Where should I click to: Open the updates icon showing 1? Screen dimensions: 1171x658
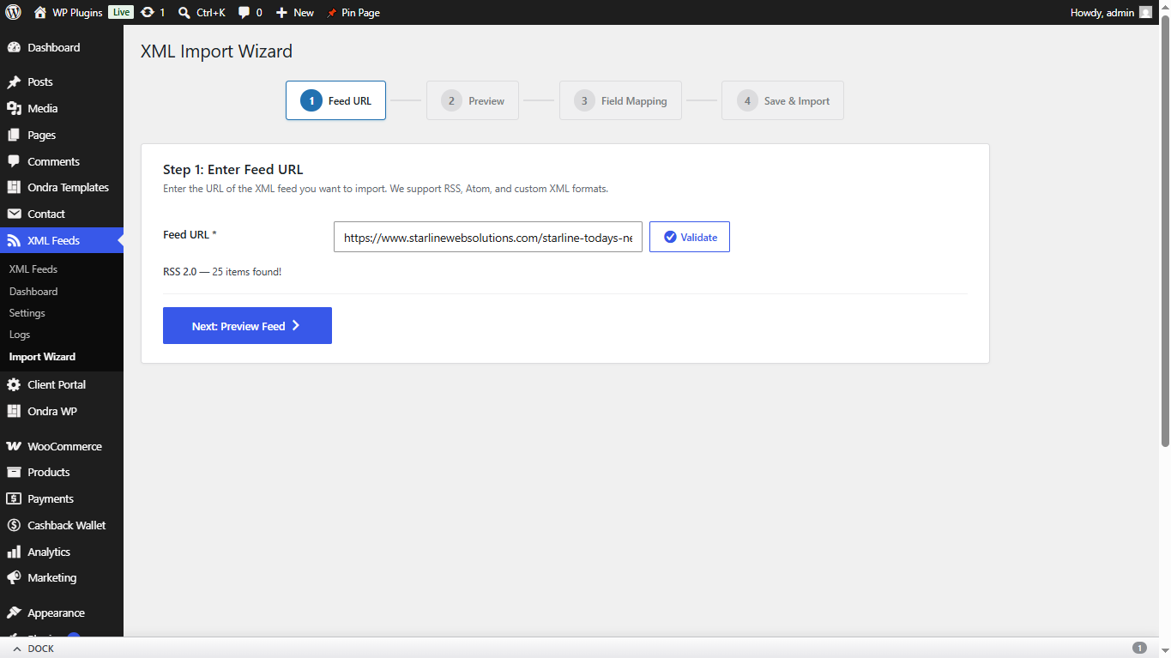[148, 13]
